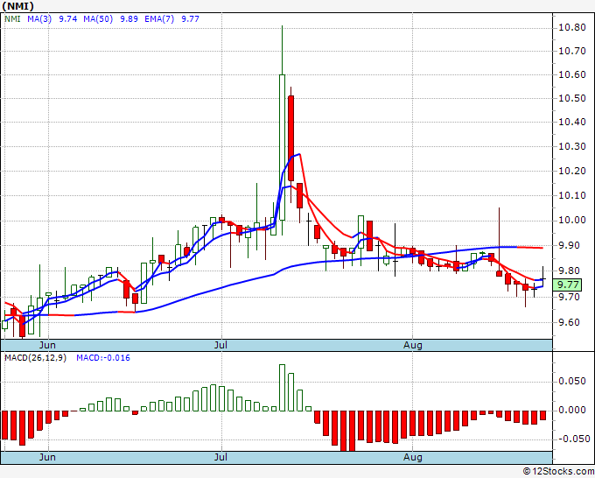Click Jun on the MACD time axis
The width and height of the screenshot is (595, 478).
click(47, 457)
